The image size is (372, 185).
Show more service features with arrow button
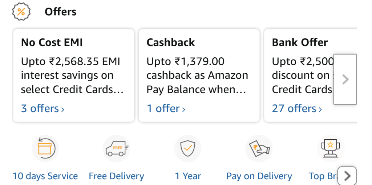tap(347, 176)
